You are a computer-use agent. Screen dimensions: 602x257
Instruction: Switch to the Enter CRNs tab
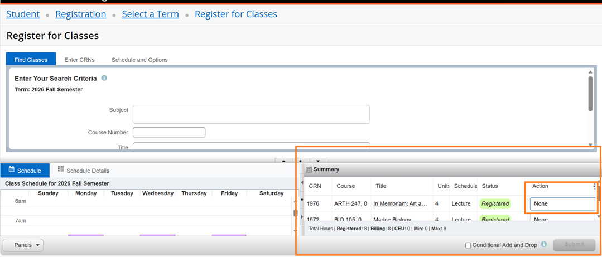point(79,60)
